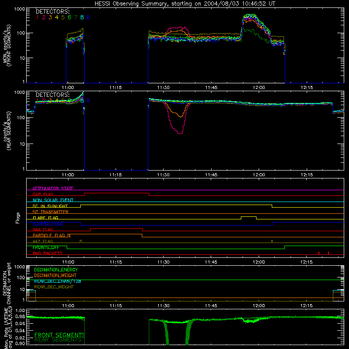
Task: Click the BAD PACKETS flag label
Action: pos(48,253)
